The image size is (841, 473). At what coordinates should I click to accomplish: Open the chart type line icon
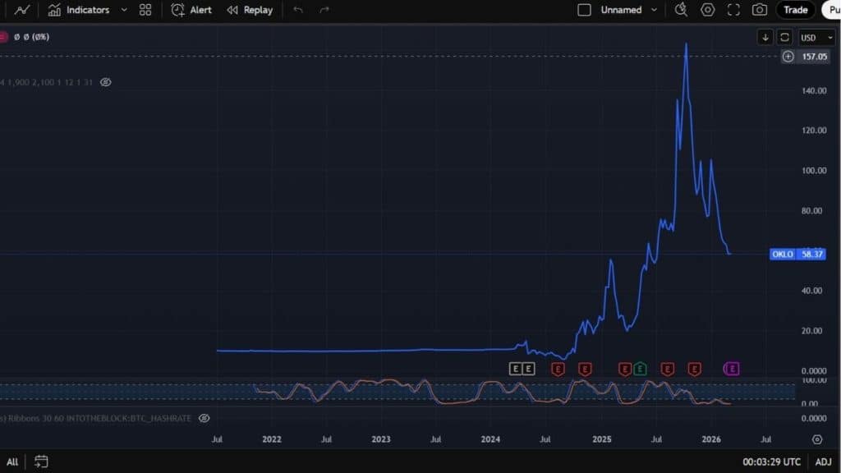pyautogui.click(x=22, y=10)
